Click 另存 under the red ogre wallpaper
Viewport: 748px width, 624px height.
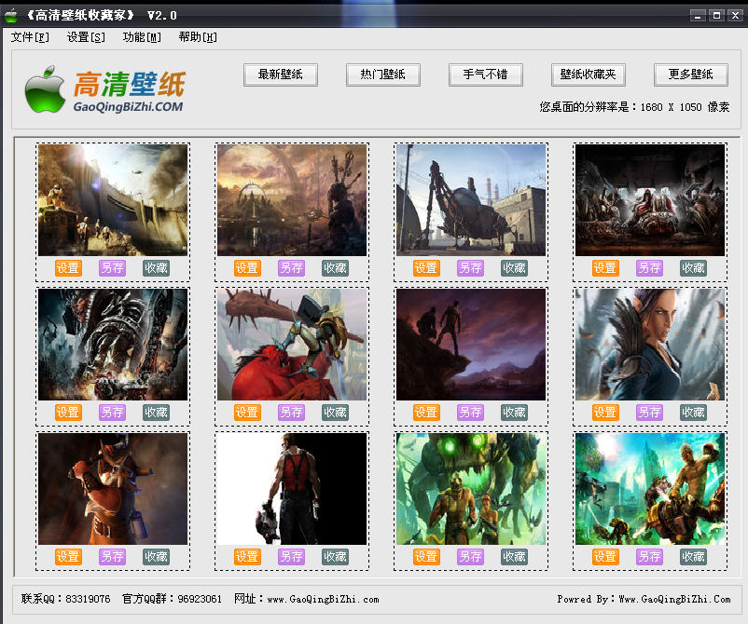point(291,413)
